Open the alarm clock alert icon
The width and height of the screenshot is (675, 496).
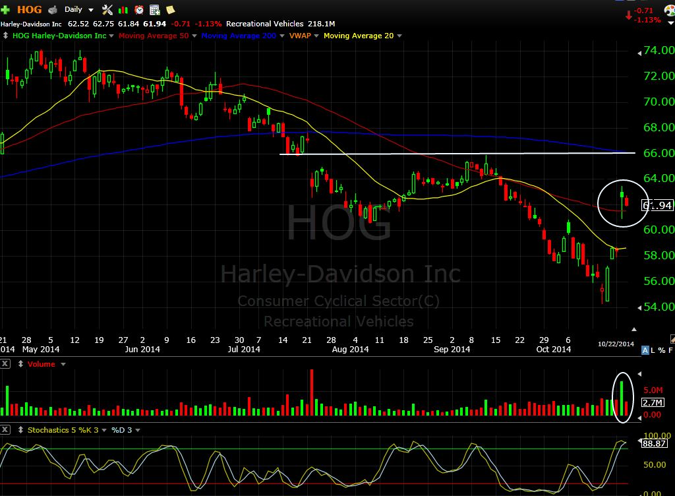[139, 9]
